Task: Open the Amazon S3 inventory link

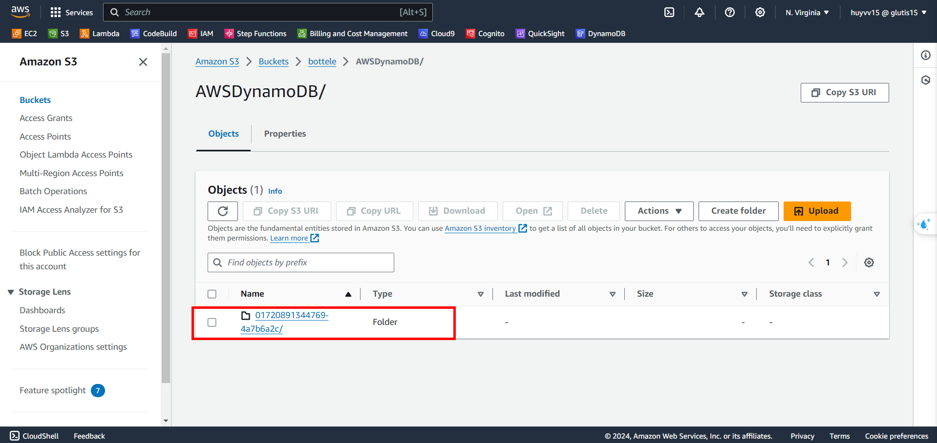Action: (486, 228)
